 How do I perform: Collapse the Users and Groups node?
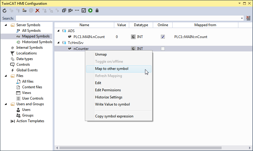6,104
